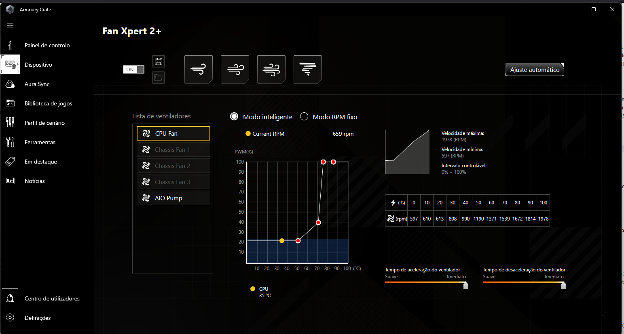Click the fan speed curve preview thumbnail
624x334 pixels.
coord(407,152)
